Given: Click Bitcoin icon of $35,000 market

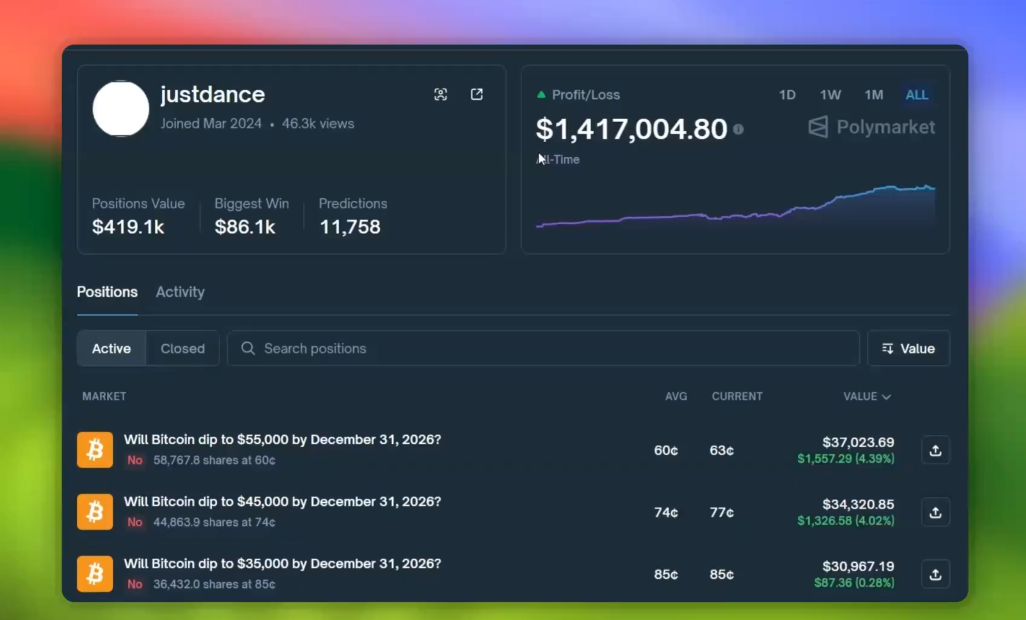Looking at the screenshot, I should tap(95, 574).
